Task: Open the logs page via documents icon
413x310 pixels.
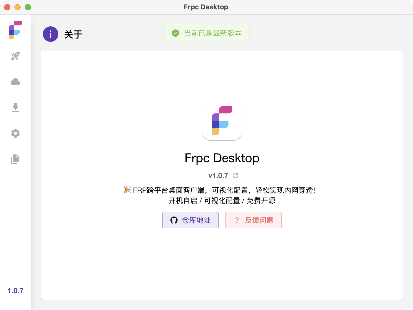Action: tap(15, 159)
